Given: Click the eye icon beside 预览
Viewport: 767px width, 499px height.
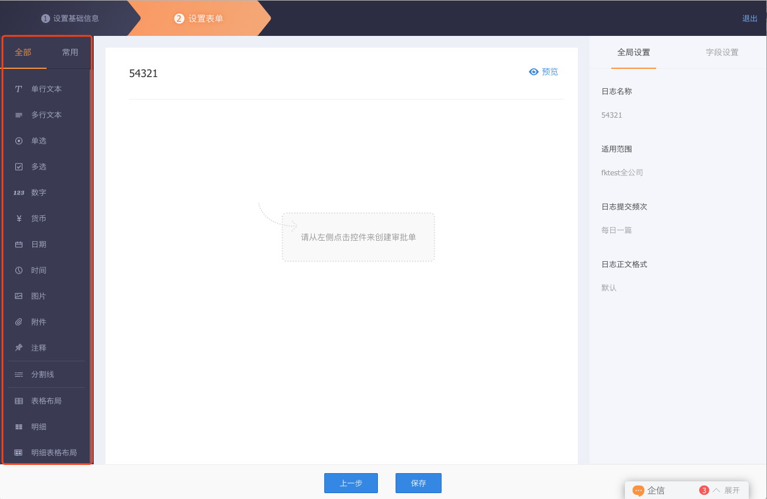Looking at the screenshot, I should [534, 72].
